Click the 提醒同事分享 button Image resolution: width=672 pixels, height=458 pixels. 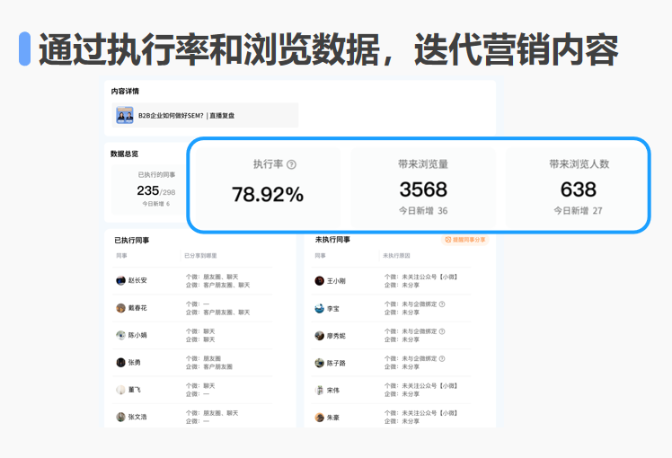465,240
